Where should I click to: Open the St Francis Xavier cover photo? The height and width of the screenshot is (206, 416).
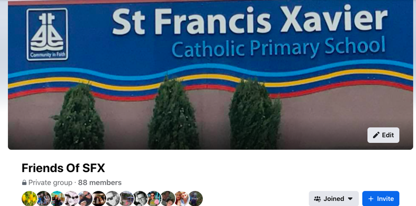pos(210,75)
